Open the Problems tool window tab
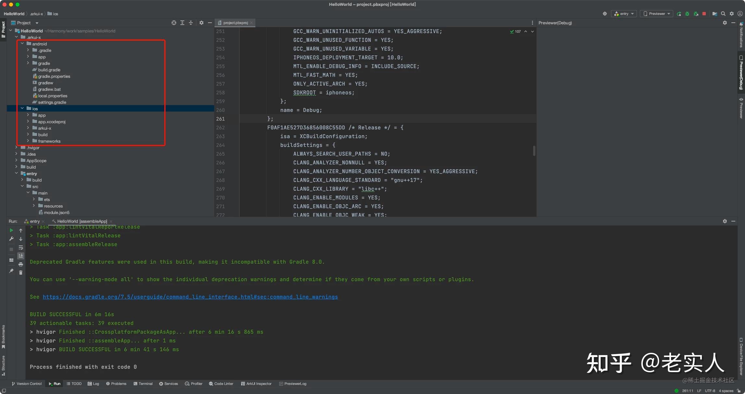The width and height of the screenshot is (745, 394). pos(116,384)
